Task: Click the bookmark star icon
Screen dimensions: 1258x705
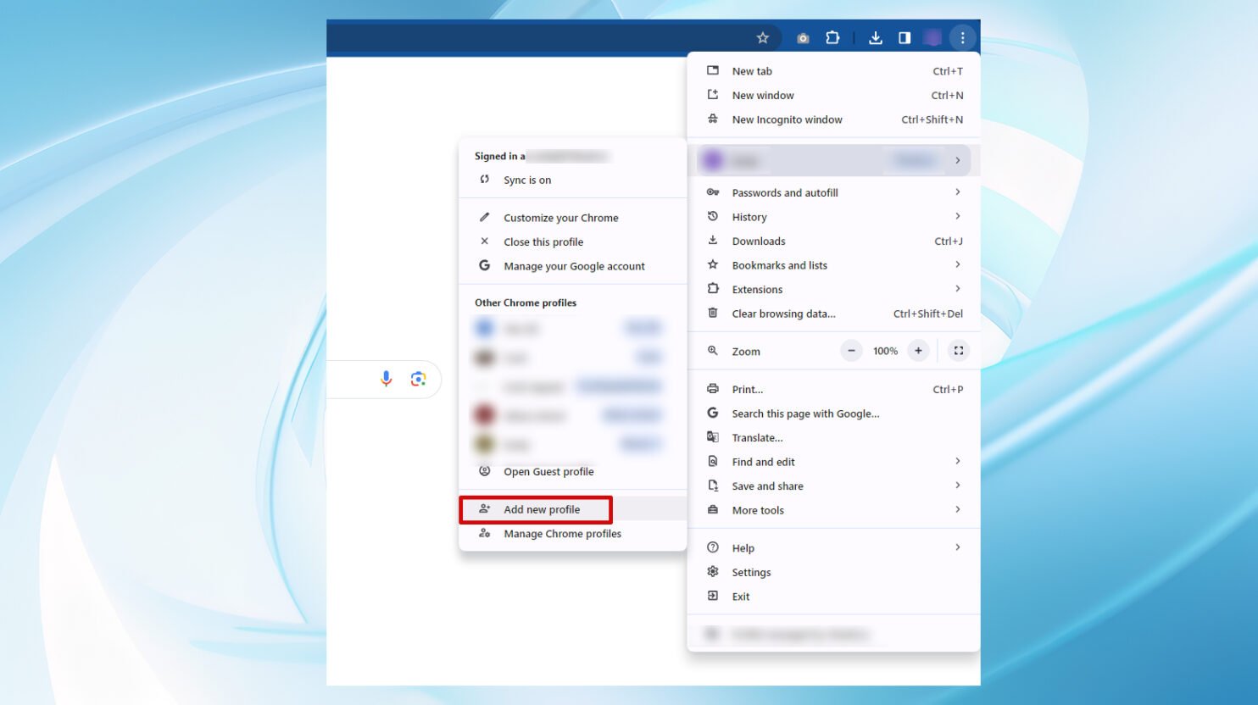Action: [761, 37]
